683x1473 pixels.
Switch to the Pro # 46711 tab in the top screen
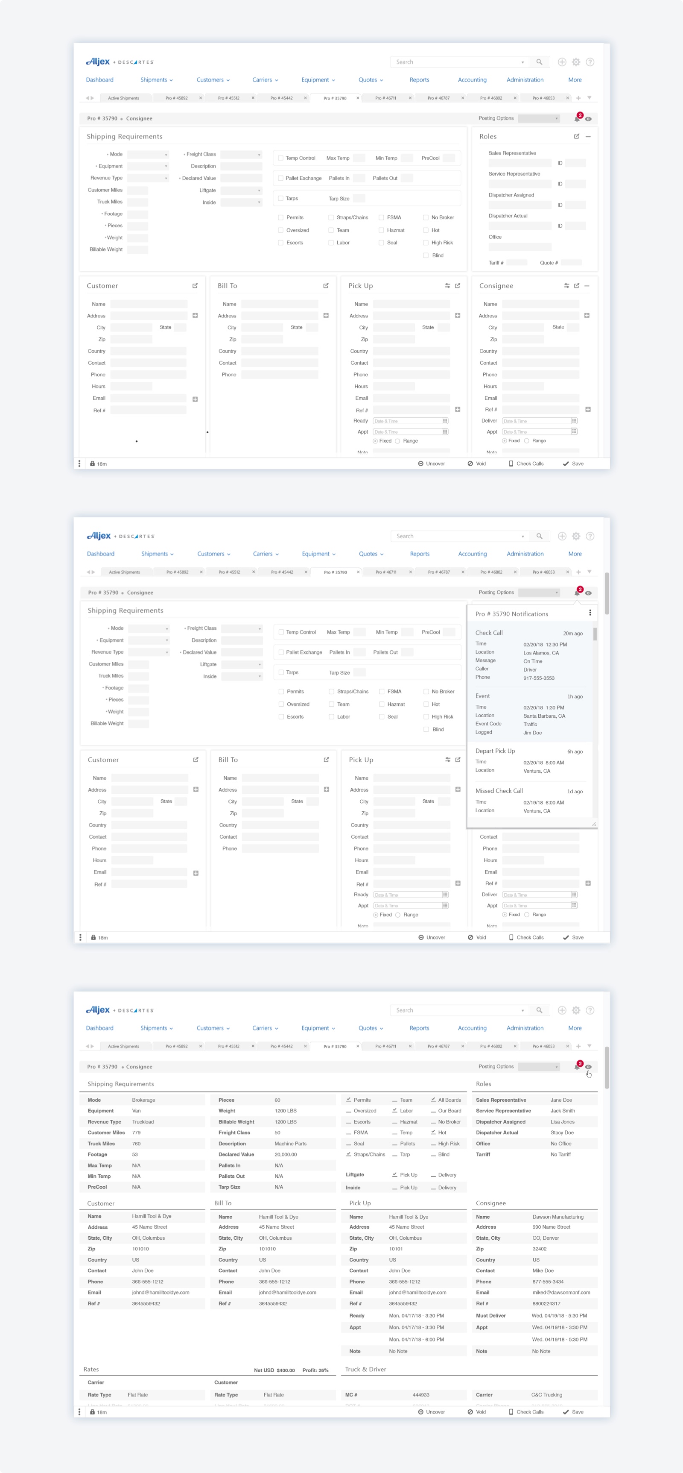386,98
